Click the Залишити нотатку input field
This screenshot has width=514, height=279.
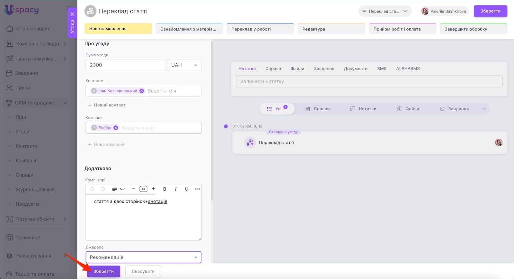(x=369, y=81)
